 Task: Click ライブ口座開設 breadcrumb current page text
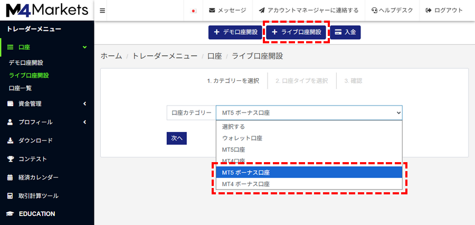coord(257,56)
